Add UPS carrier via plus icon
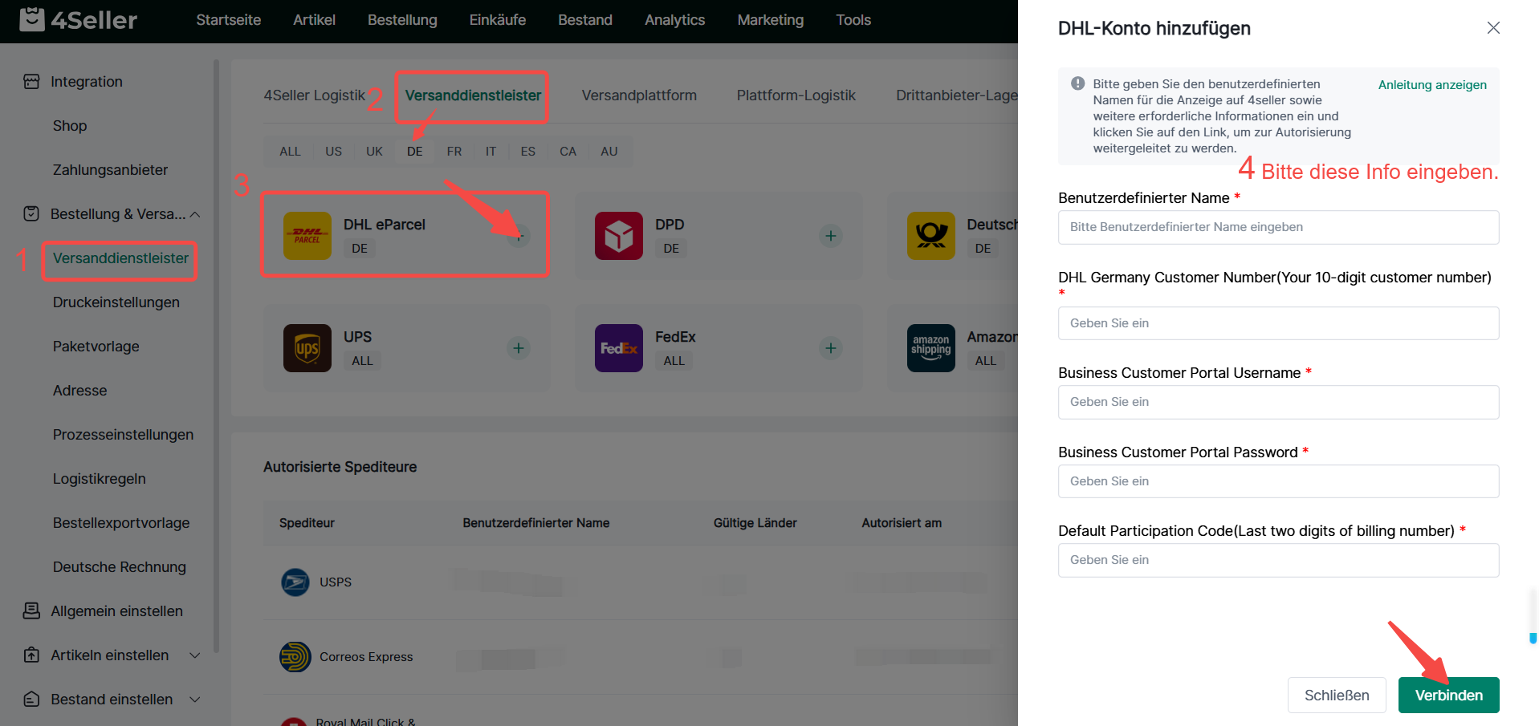Viewport: 1539px width, 726px height. [x=519, y=348]
